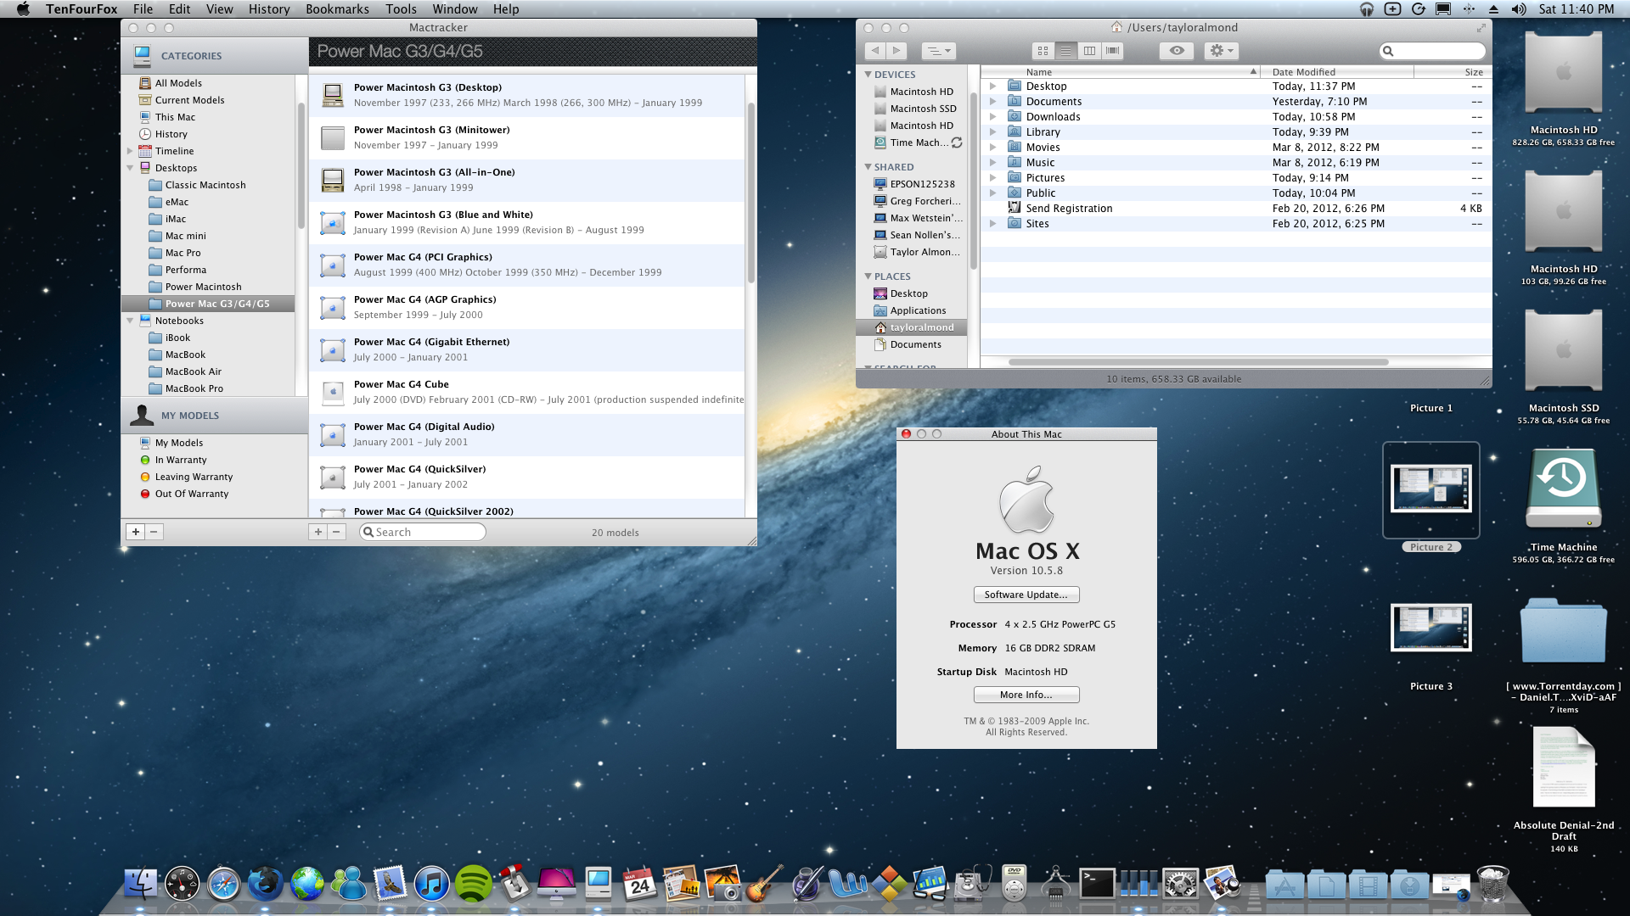Click the Quick Look eye button
The width and height of the screenshot is (1630, 916).
1177,51
